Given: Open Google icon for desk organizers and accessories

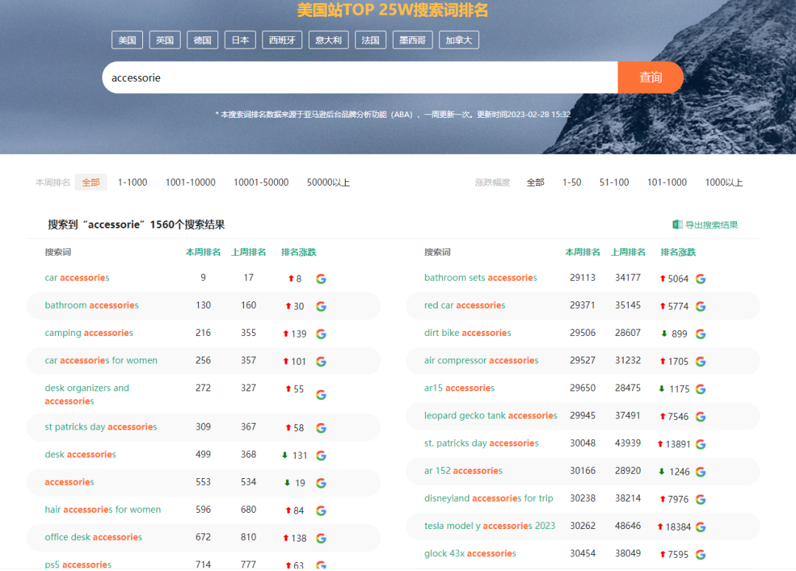Looking at the screenshot, I should point(321,395).
